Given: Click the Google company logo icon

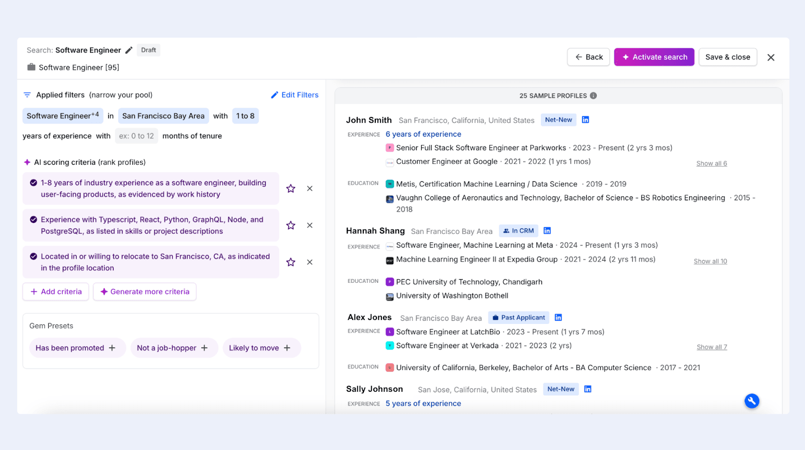Looking at the screenshot, I should click(x=390, y=162).
